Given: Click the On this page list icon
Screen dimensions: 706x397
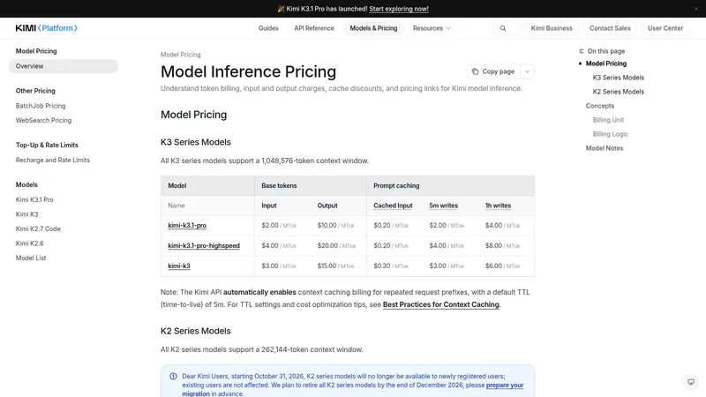Looking at the screenshot, I should [x=582, y=51].
